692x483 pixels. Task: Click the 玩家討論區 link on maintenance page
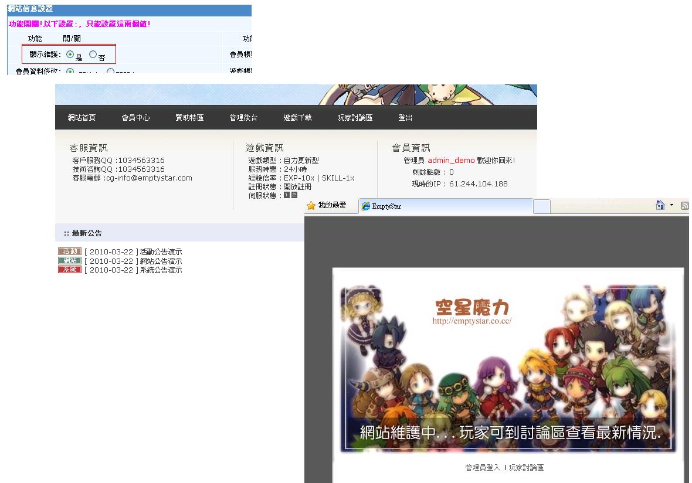pos(526,468)
